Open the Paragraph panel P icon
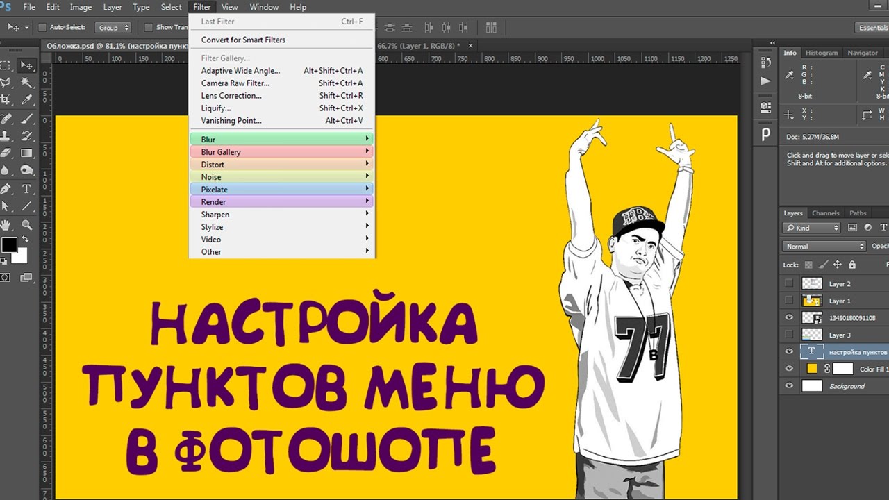 pyautogui.click(x=765, y=133)
